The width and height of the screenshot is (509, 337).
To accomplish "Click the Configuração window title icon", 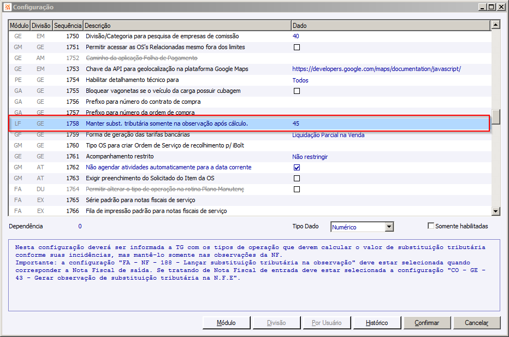I will pyautogui.click(x=8, y=7).
